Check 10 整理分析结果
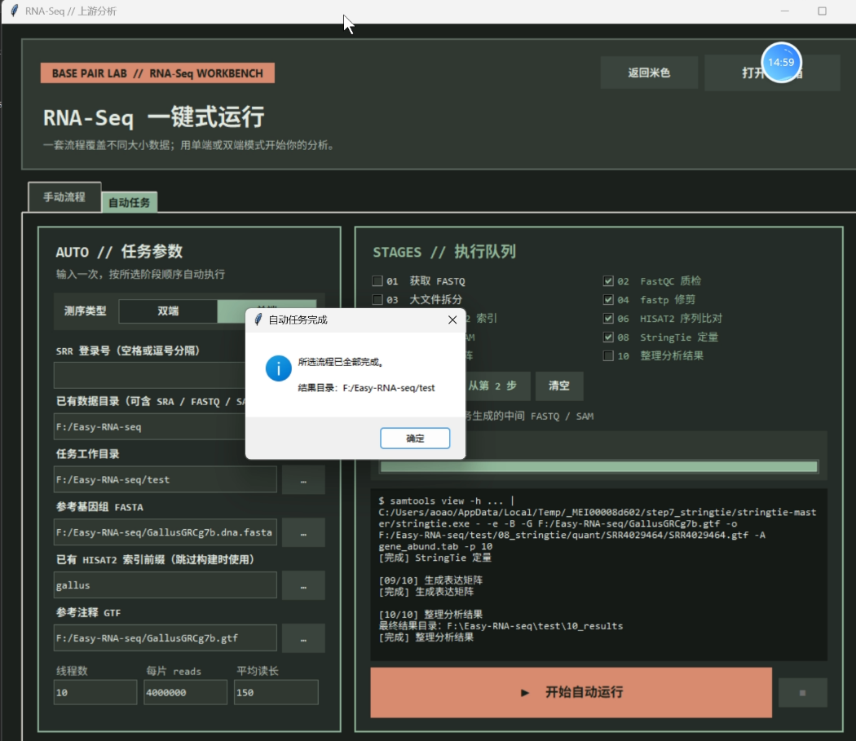 point(608,355)
